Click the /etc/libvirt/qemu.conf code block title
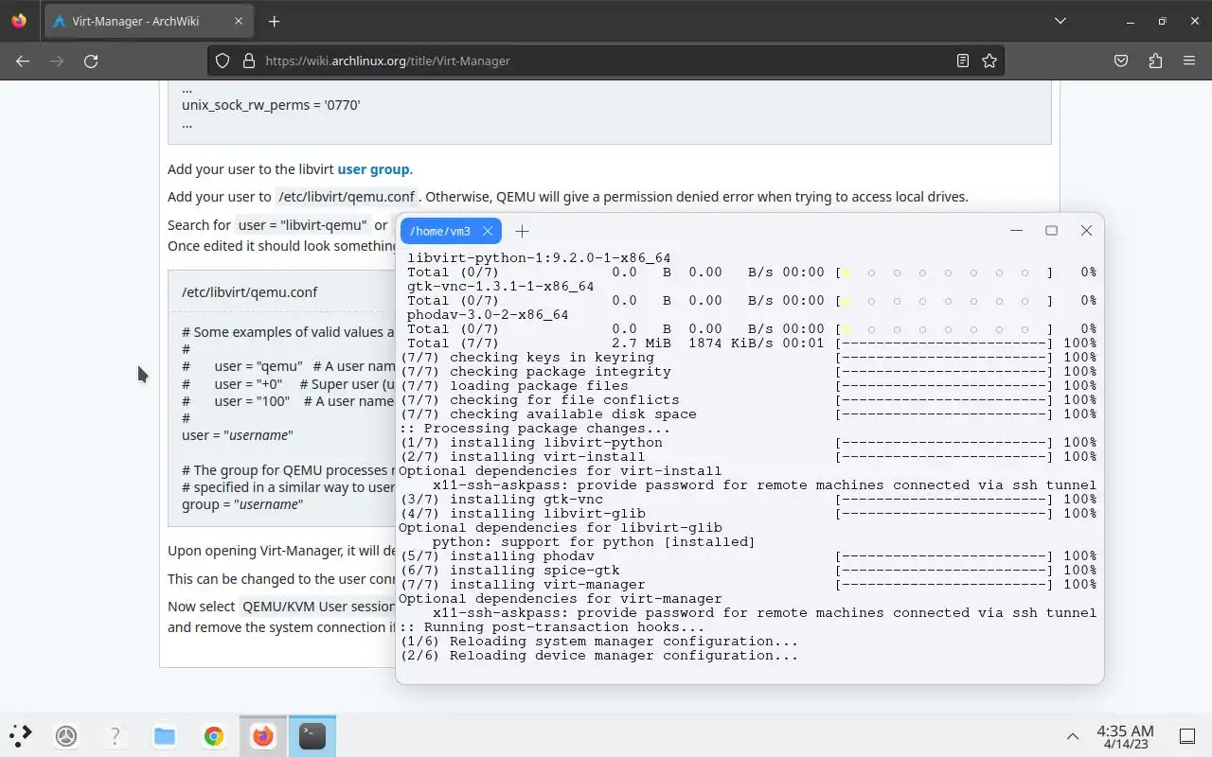Screen dimensions: 1212x757 coord(250,291)
